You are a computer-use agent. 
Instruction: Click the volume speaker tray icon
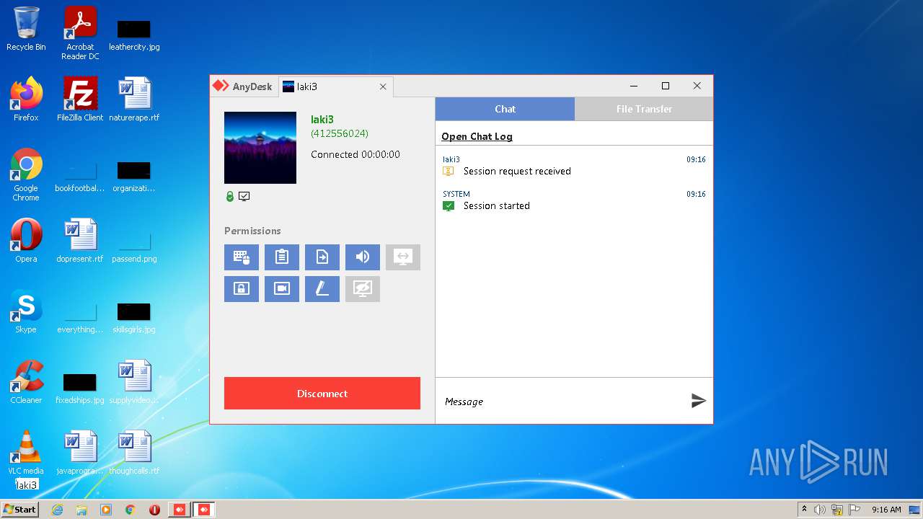(820, 510)
